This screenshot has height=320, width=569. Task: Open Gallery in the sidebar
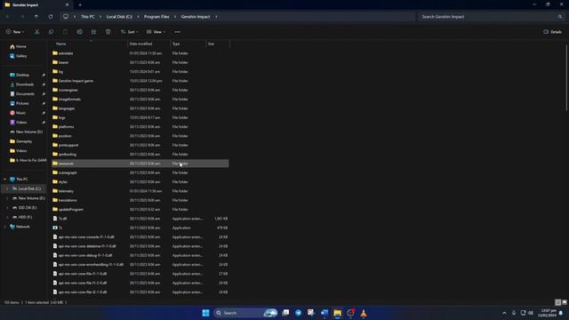19,56
